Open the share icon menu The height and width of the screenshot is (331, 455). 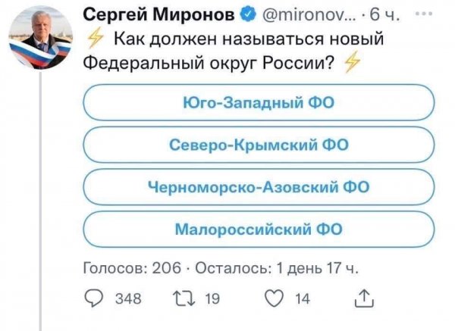[364, 298]
